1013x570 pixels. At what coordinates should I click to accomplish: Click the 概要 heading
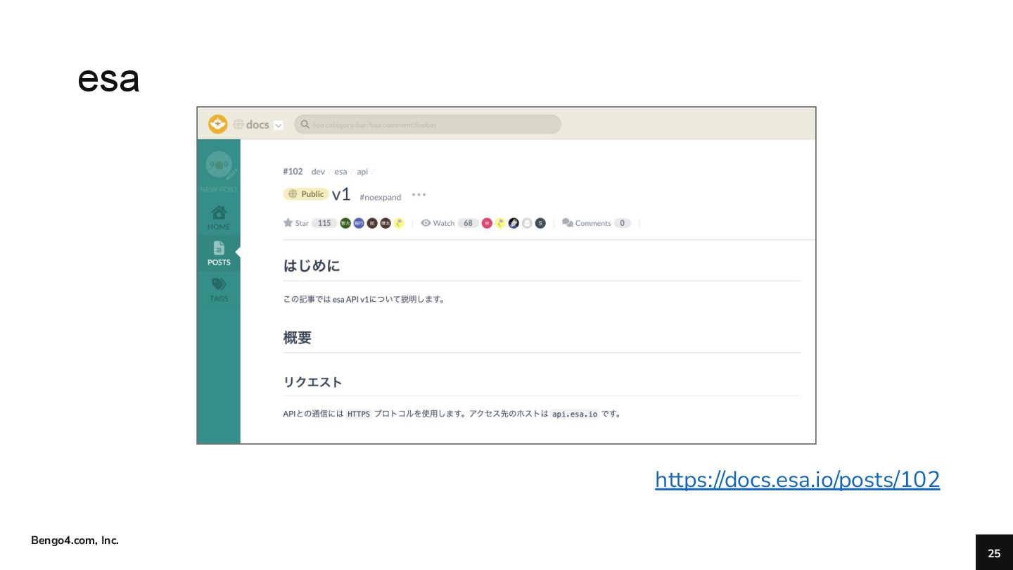[x=297, y=338]
